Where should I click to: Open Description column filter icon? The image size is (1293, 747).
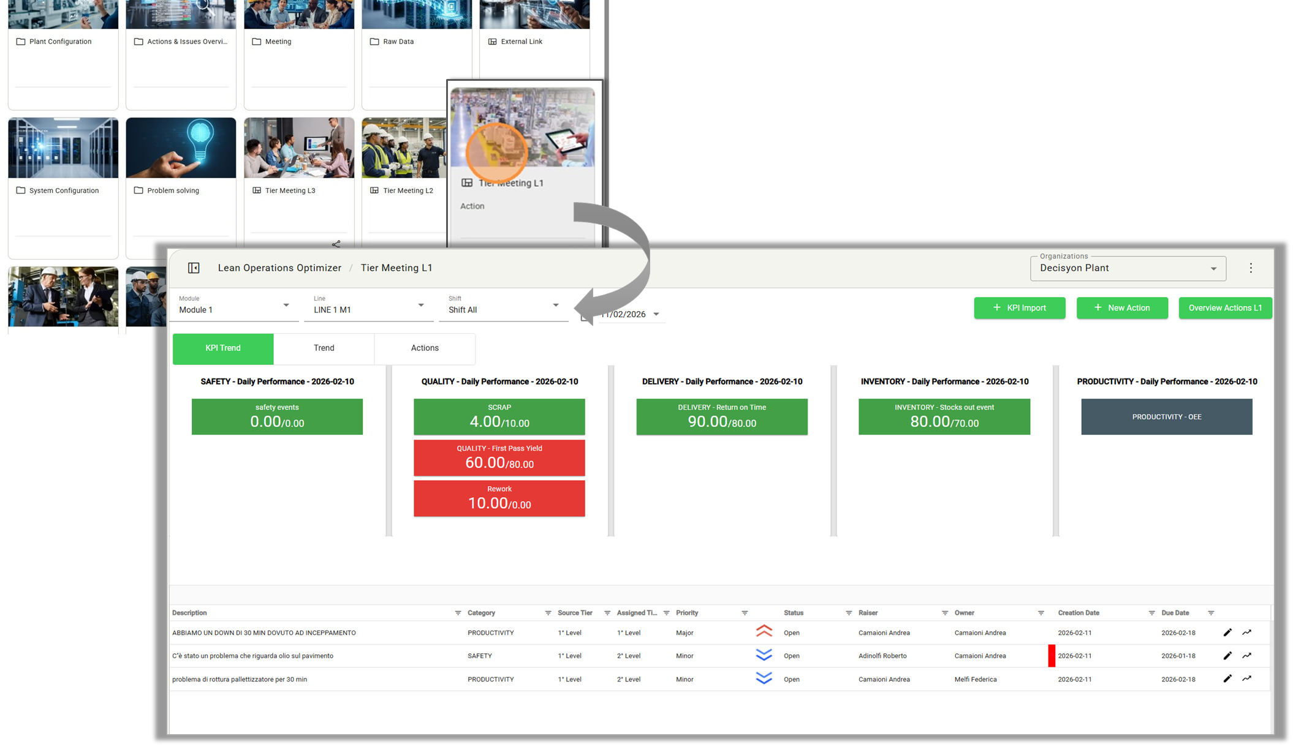pyautogui.click(x=458, y=613)
